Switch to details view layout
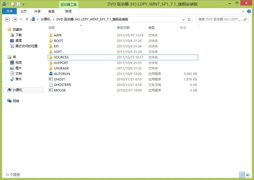This screenshot has width=254, height=180. (242, 175)
